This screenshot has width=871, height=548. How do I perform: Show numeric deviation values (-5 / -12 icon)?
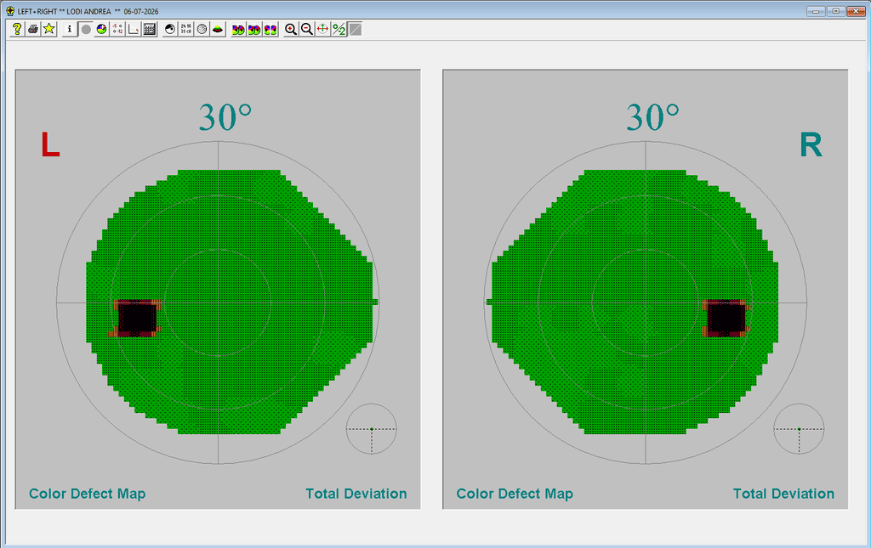pyautogui.click(x=117, y=30)
